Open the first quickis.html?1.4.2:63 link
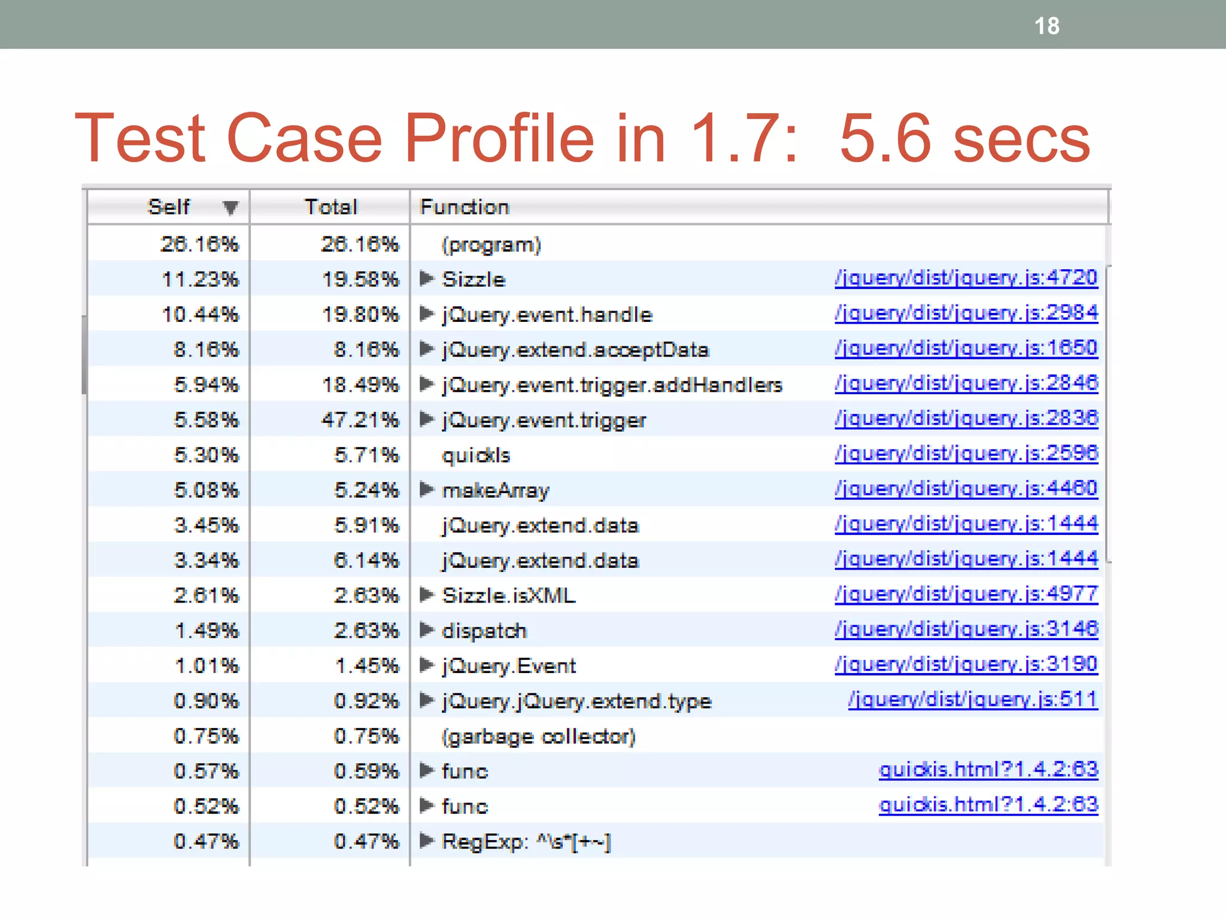 (988, 769)
